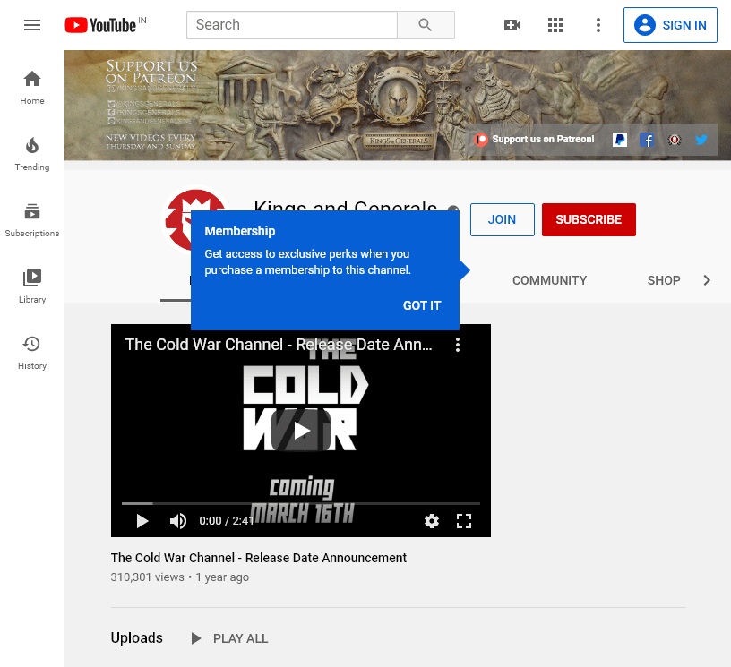This screenshot has height=667, width=731.
Task: Click the search magnifier button
Action: click(x=426, y=25)
